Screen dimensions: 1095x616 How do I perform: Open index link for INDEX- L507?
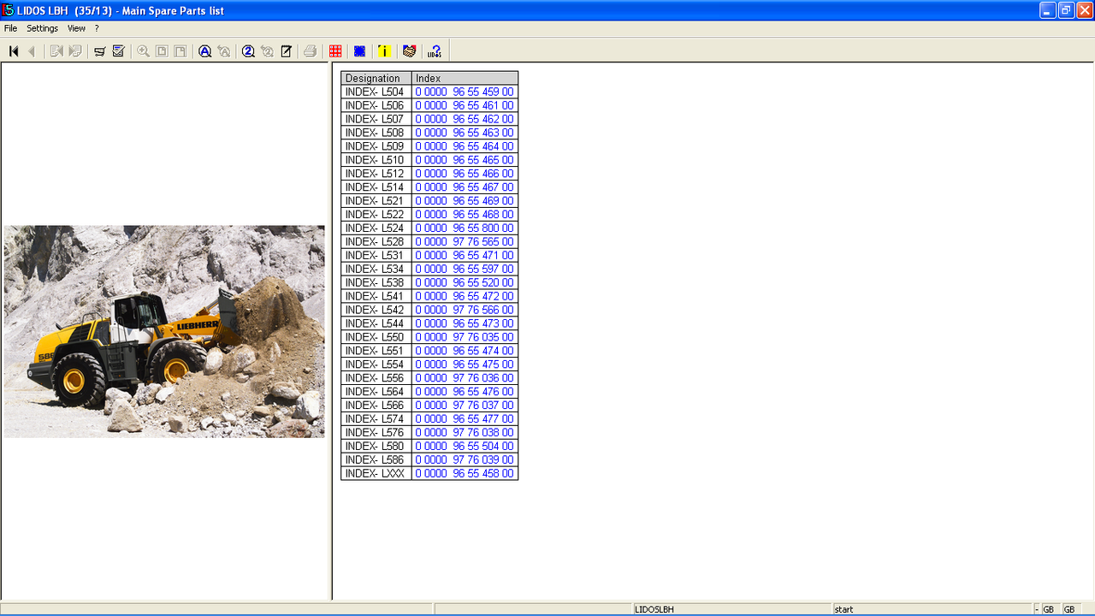point(465,119)
